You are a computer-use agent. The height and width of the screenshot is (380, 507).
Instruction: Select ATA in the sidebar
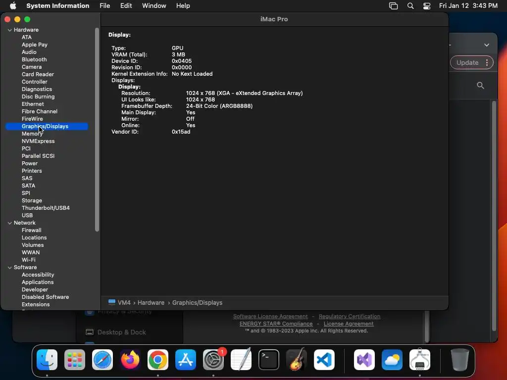pos(27,37)
